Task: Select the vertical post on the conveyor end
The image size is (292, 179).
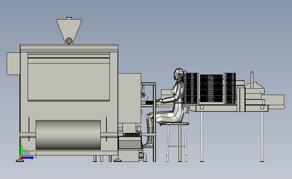Action: pos(252,80)
